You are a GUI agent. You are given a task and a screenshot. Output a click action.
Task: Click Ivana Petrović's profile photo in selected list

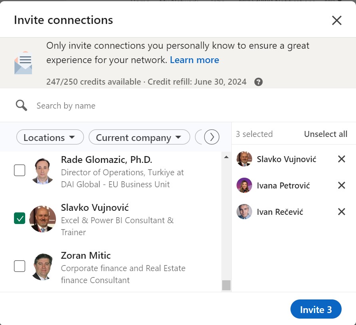coord(244,186)
